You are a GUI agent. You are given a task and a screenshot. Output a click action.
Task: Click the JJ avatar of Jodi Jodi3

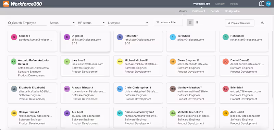(226, 113)
